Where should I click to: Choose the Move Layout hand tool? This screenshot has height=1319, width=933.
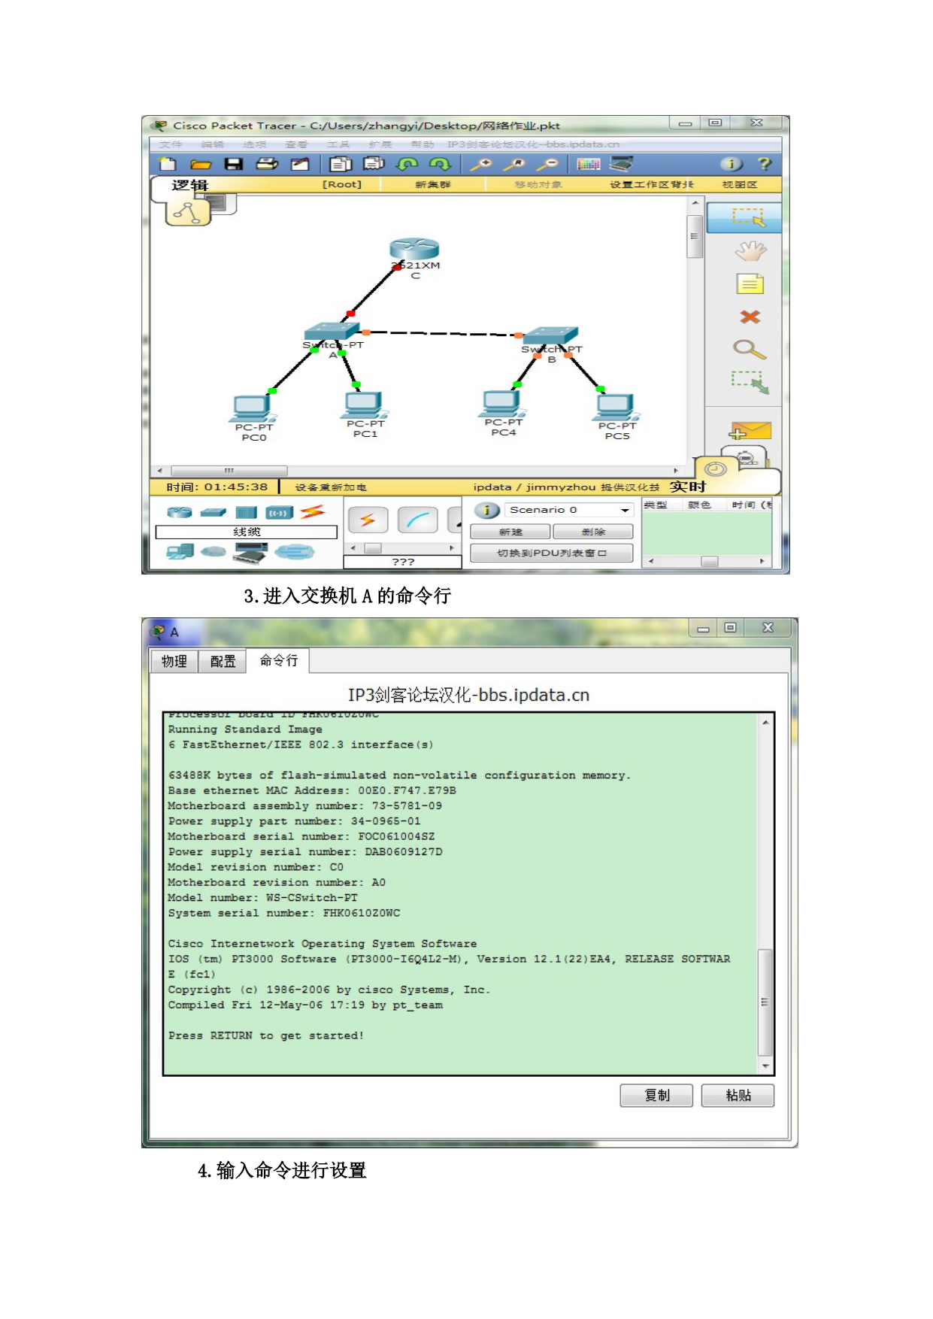point(750,251)
